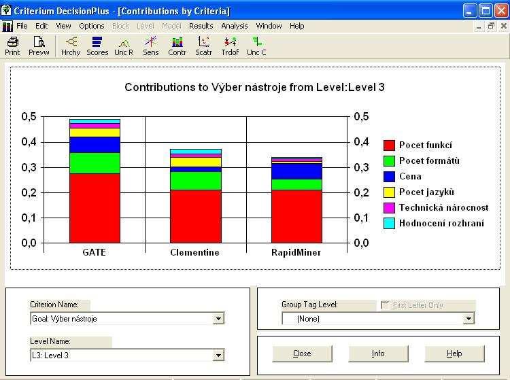Click the yellow Pocet jazyků legend swatch

(390, 192)
